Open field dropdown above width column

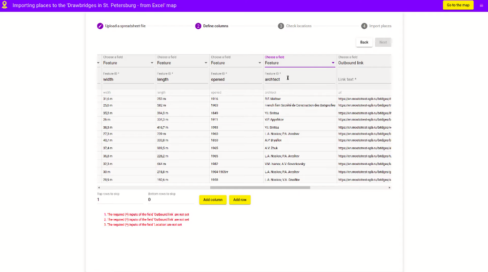[x=128, y=63]
